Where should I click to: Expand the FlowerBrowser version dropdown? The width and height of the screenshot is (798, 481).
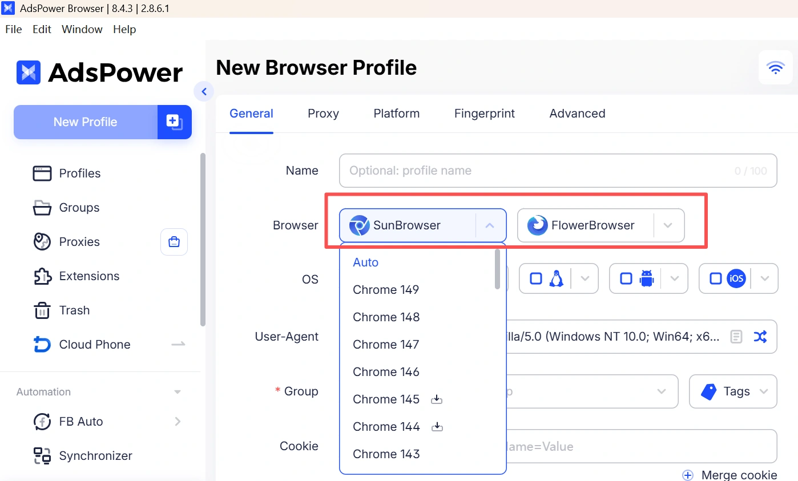(668, 225)
